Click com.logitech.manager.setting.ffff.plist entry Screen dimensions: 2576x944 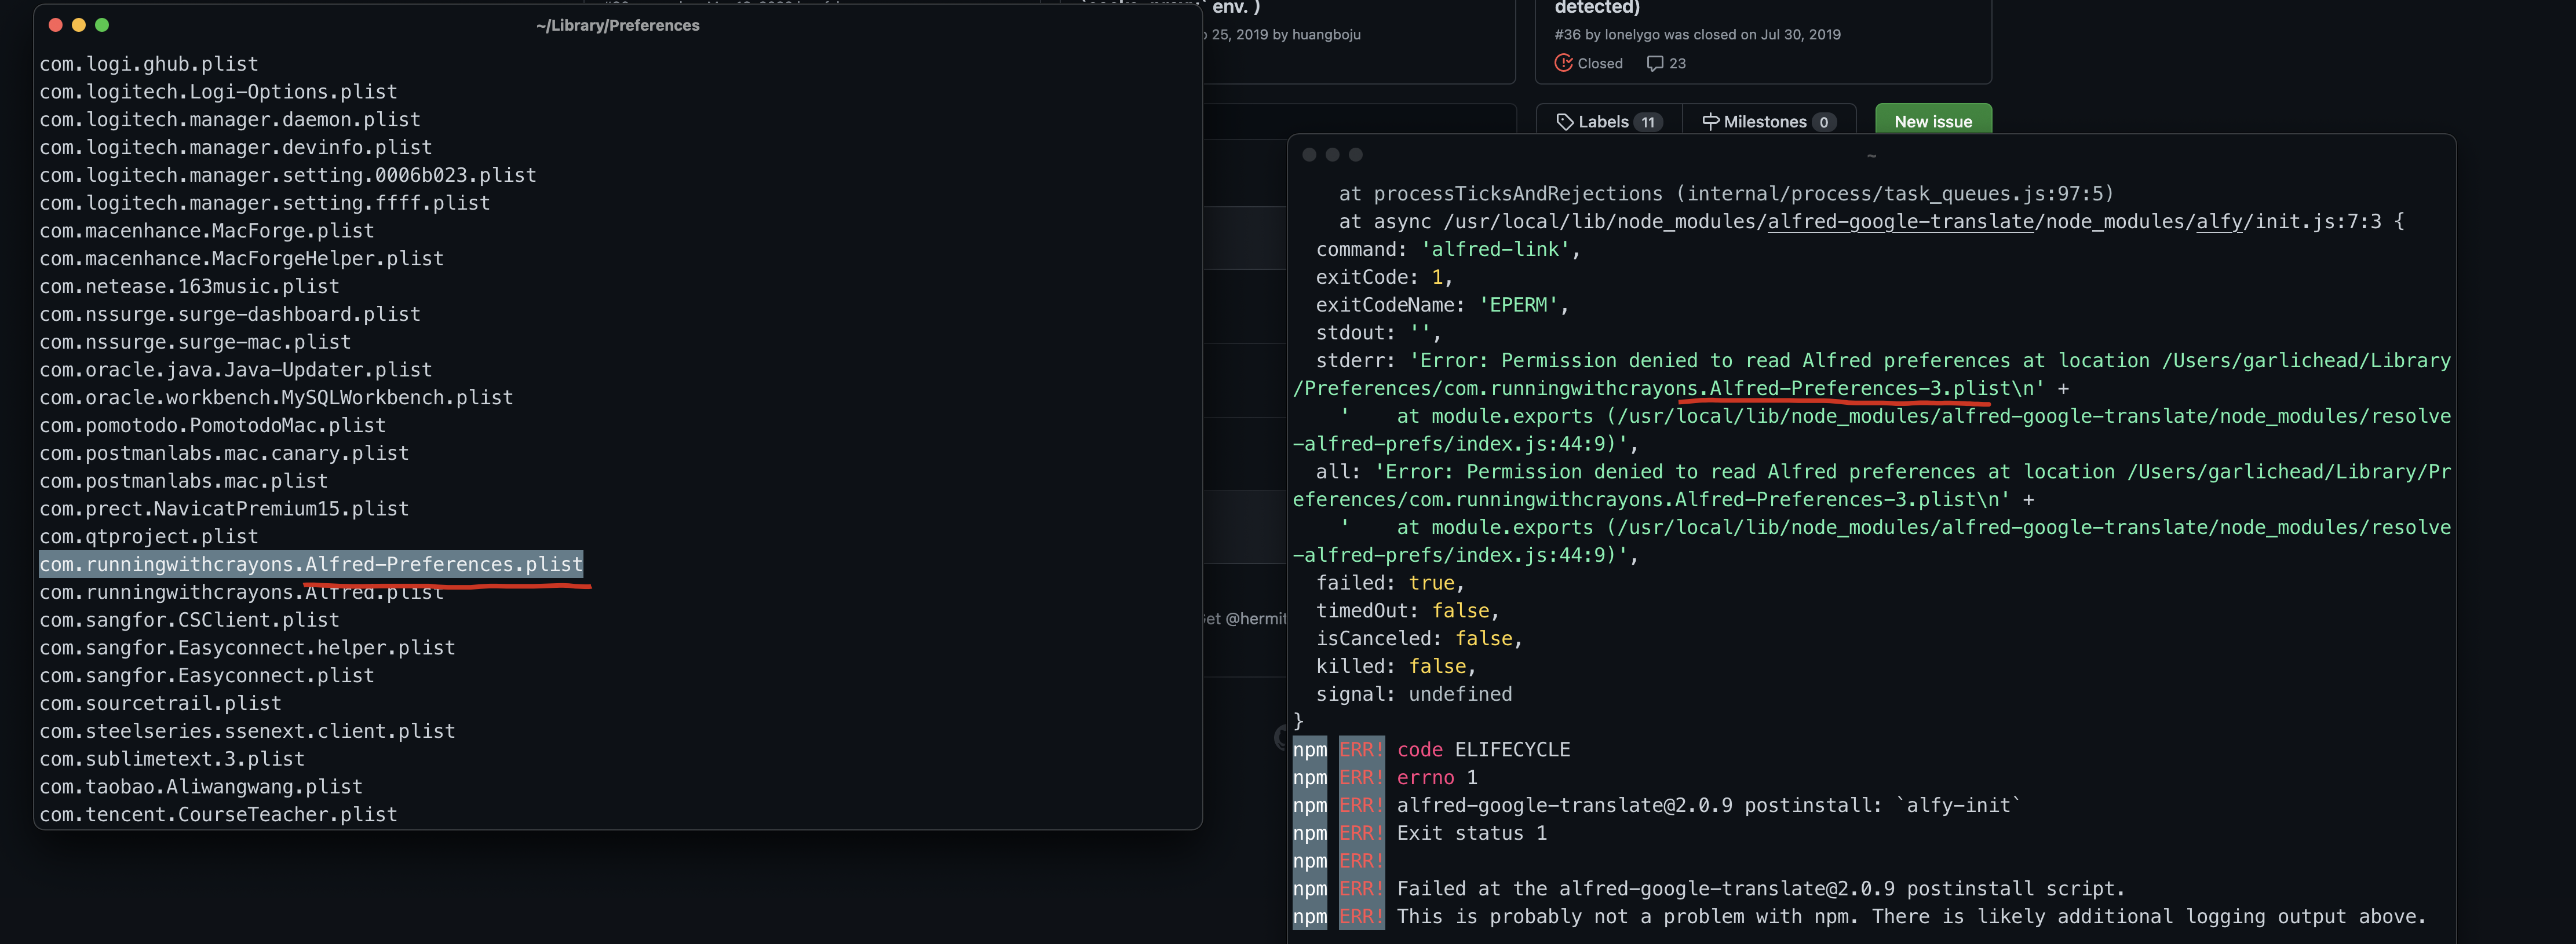click(x=265, y=203)
